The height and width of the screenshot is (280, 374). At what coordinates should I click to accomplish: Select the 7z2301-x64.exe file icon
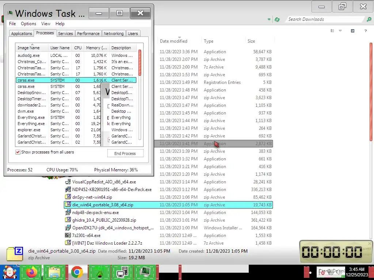[68, 235]
